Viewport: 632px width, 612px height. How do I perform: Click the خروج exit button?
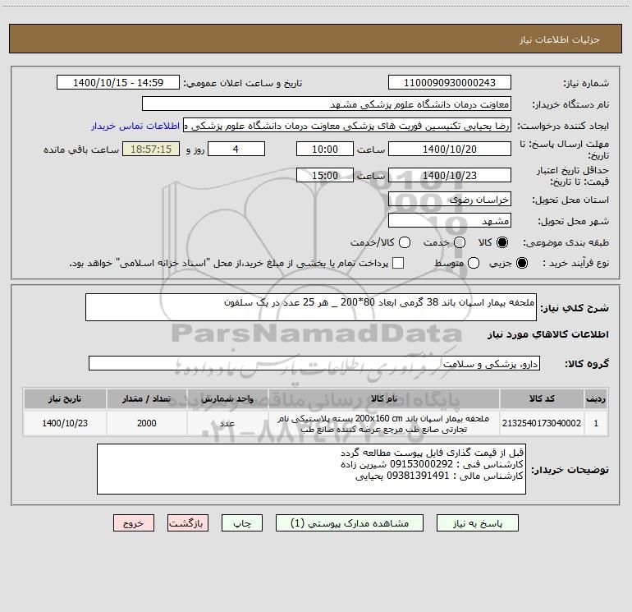pyautogui.click(x=134, y=523)
